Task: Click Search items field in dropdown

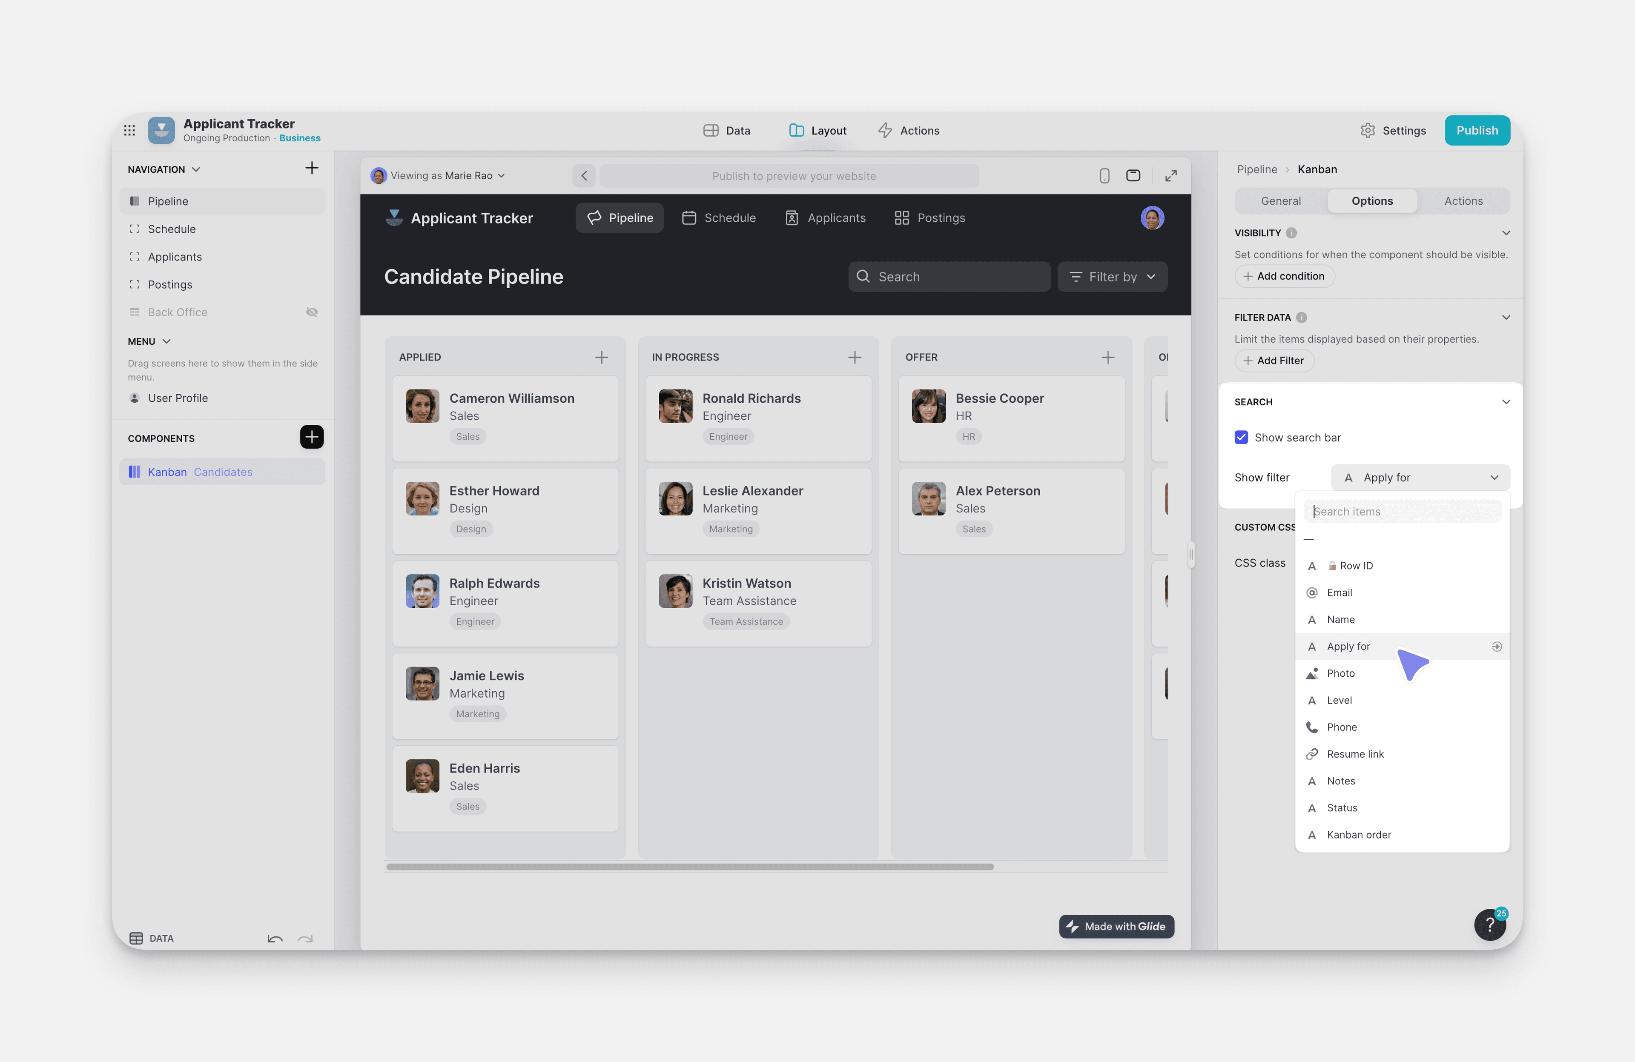Action: [1402, 512]
